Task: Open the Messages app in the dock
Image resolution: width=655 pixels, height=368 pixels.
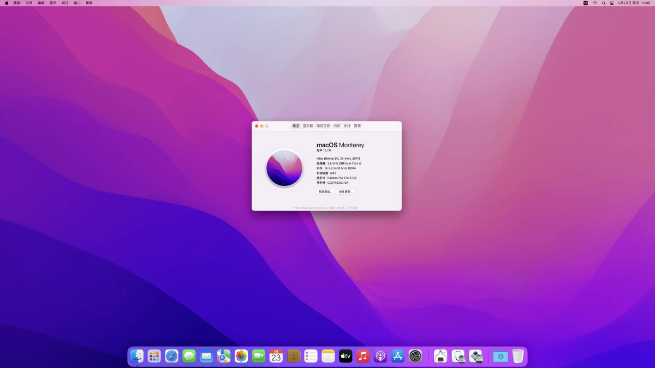Action: (189, 356)
